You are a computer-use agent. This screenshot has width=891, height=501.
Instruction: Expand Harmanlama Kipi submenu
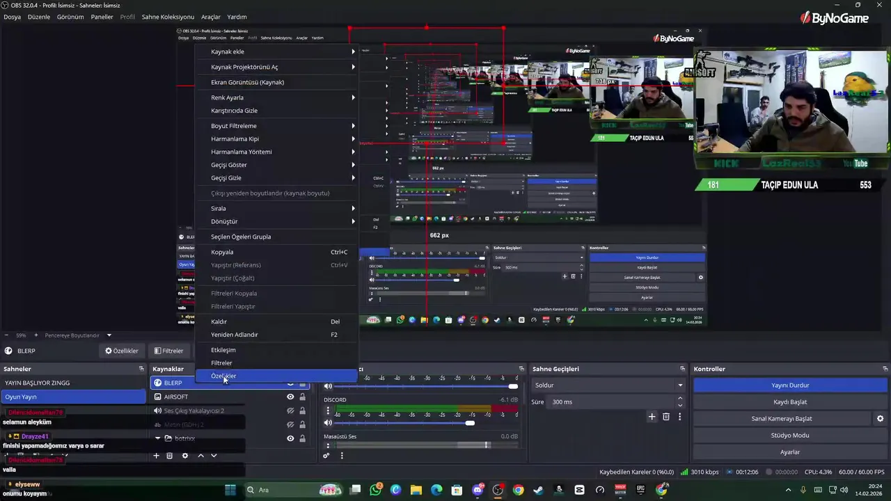(x=277, y=138)
